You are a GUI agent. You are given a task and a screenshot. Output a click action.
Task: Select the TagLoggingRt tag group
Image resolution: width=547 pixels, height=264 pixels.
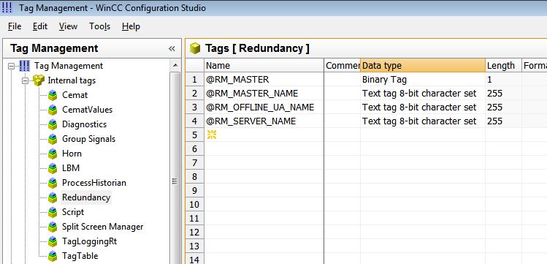(x=89, y=241)
